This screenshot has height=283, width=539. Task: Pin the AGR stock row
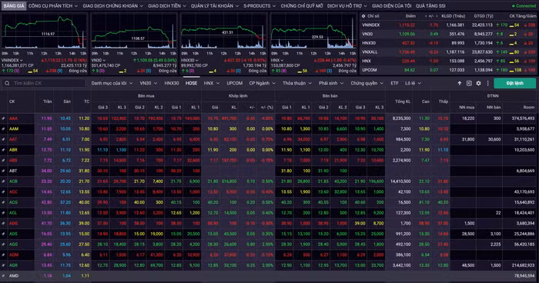pyautogui.click(x=3, y=265)
